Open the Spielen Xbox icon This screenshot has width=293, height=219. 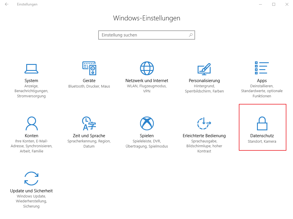[147, 123]
